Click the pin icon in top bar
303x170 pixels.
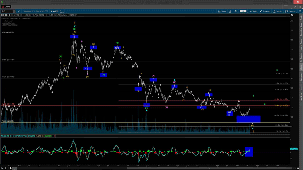coord(295,7)
